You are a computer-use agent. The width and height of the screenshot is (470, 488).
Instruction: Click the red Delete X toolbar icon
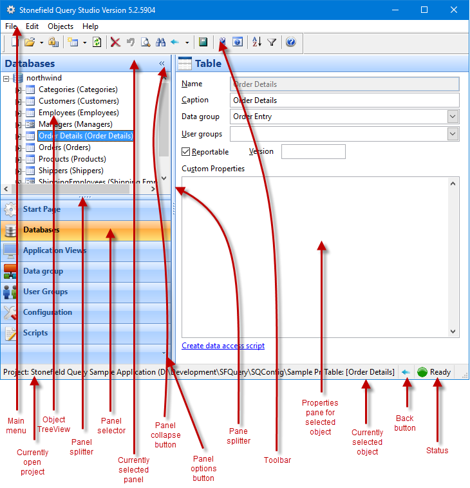tap(115, 42)
